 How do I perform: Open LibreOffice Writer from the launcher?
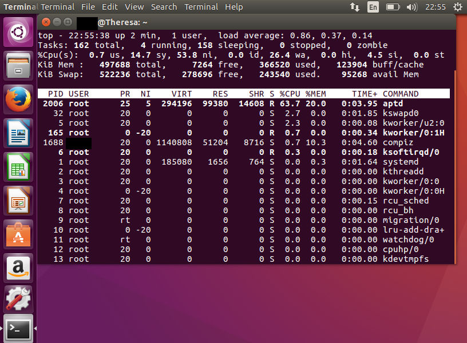click(x=18, y=133)
